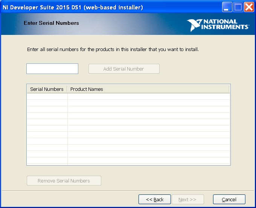Close the NI Developer Suite installer
This screenshot has width=256, height=208.
point(248,7)
